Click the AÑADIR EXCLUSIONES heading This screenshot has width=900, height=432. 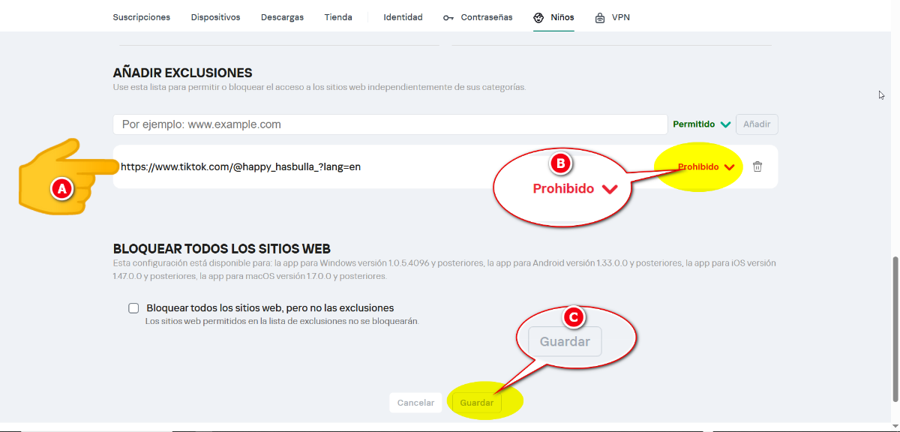click(182, 73)
